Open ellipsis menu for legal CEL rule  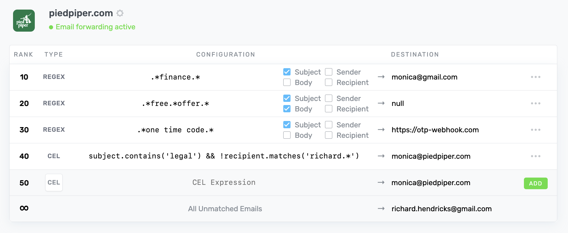coord(535,156)
